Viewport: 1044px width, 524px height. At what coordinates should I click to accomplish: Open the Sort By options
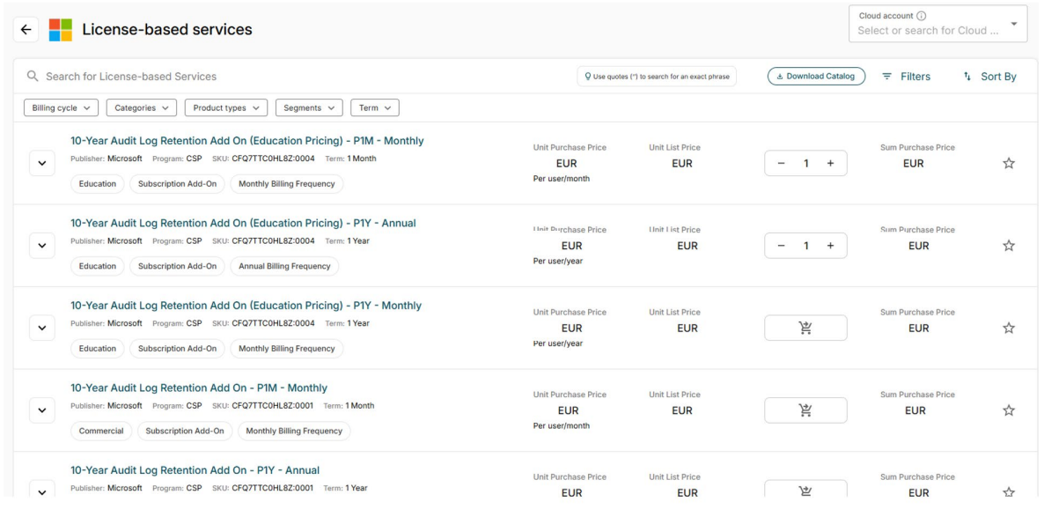[x=989, y=77]
